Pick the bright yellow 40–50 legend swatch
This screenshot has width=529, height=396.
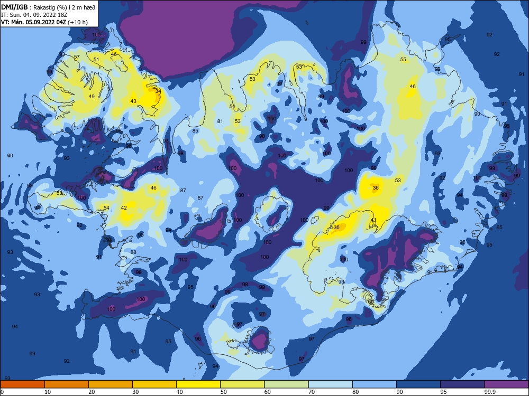(x=198, y=384)
